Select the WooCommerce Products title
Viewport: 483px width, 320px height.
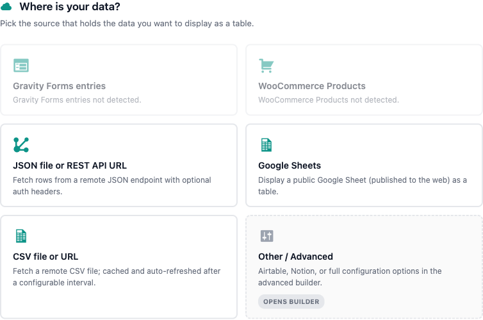312,86
